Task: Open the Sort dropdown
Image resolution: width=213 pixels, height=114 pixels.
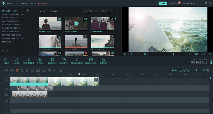Action: pyautogui.click(x=107, y=11)
